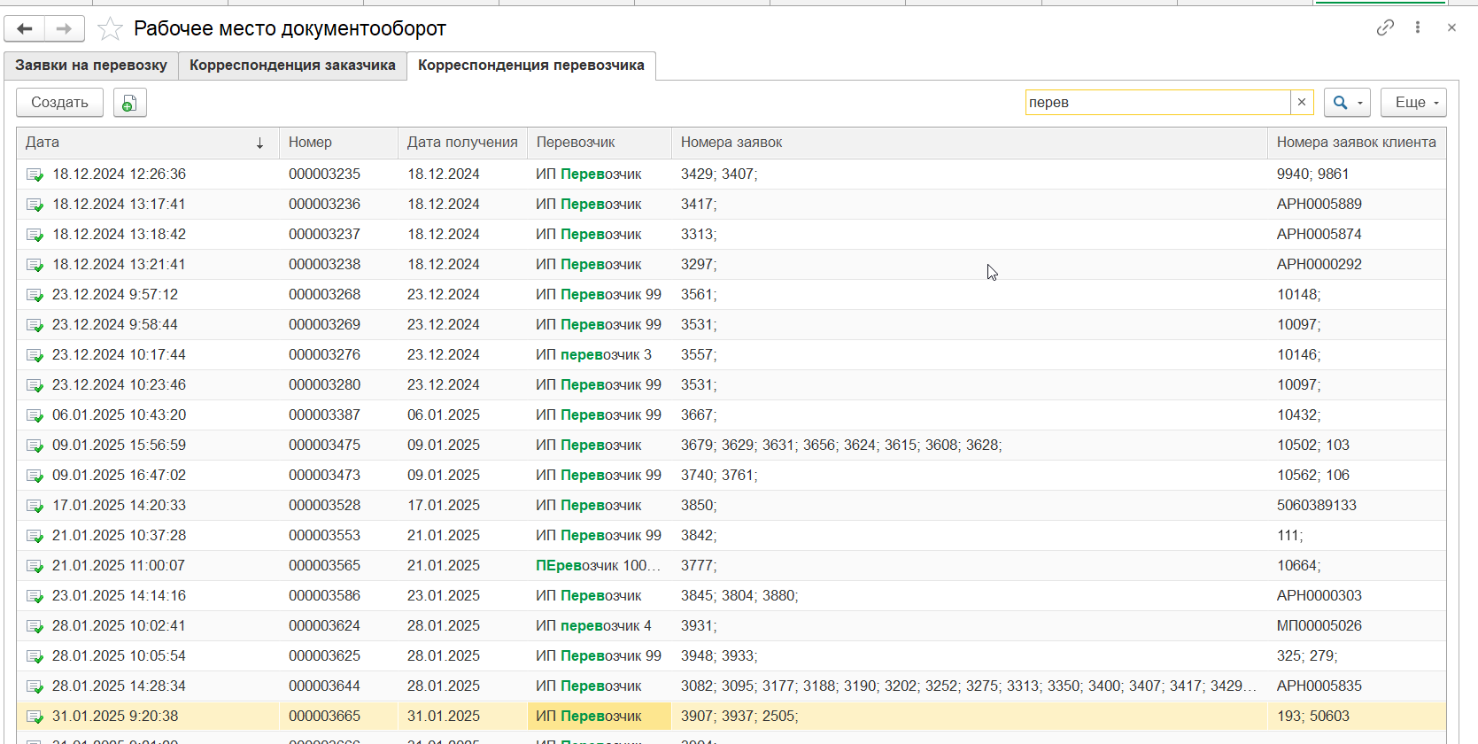
Task: Sort by the Номер column header
Action: pos(338,143)
